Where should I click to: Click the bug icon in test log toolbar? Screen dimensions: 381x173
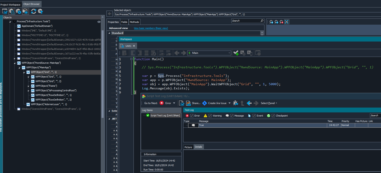coord(235,103)
